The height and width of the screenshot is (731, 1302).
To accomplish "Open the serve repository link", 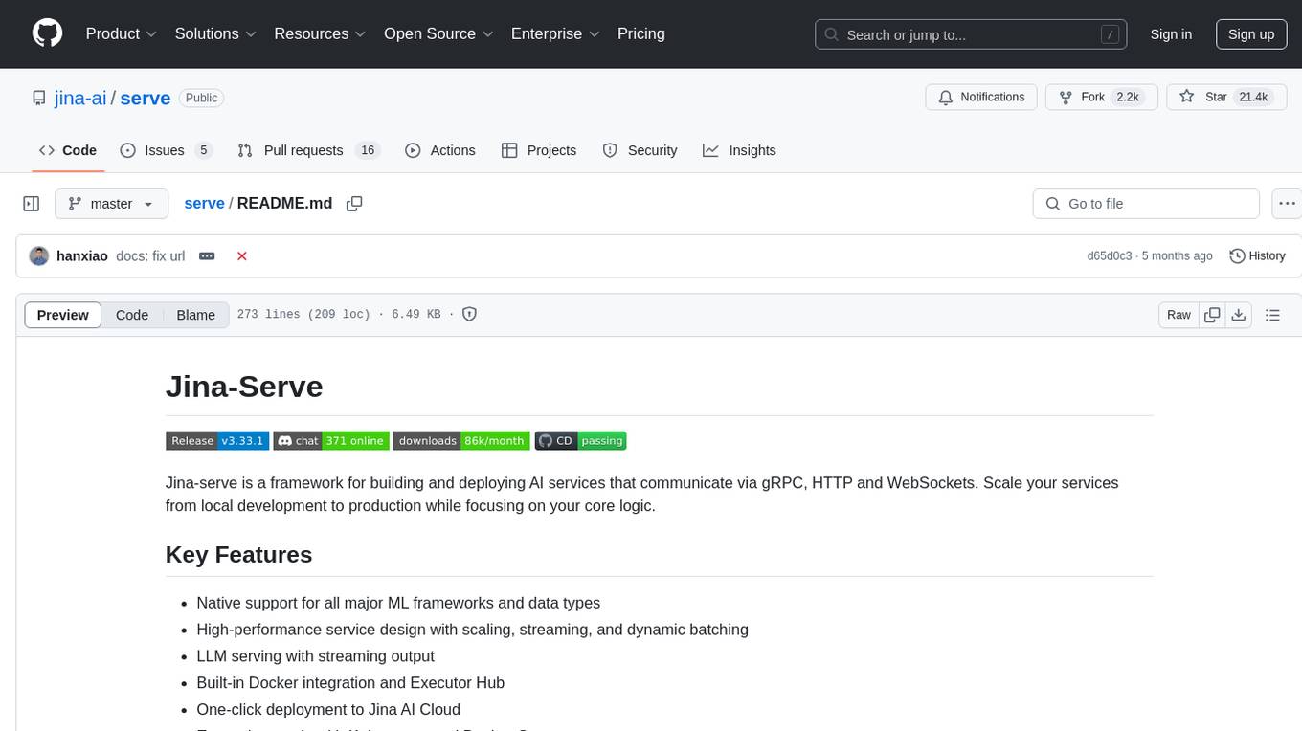I will tap(146, 98).
